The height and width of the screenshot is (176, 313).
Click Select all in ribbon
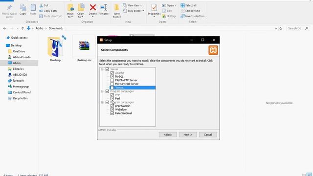click(188, 5)
